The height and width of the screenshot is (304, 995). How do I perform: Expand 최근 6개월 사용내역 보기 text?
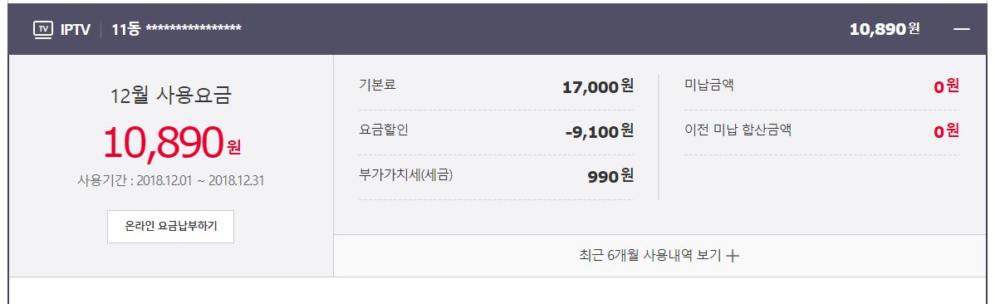point(650,256)
